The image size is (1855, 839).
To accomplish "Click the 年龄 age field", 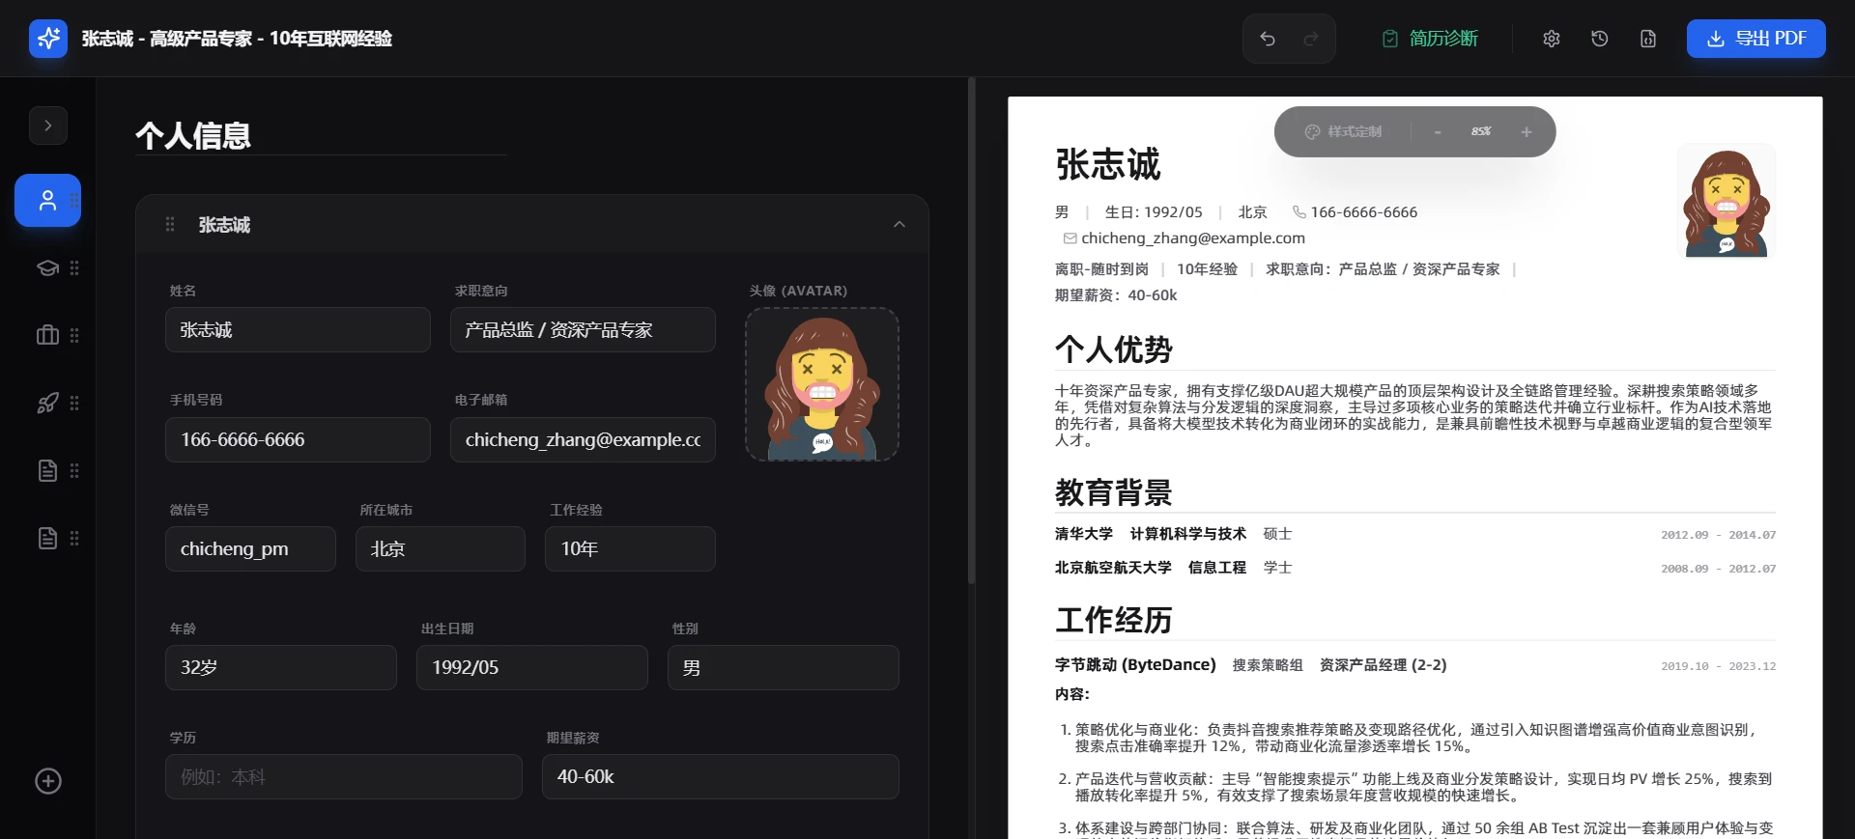I will point(281,667).
